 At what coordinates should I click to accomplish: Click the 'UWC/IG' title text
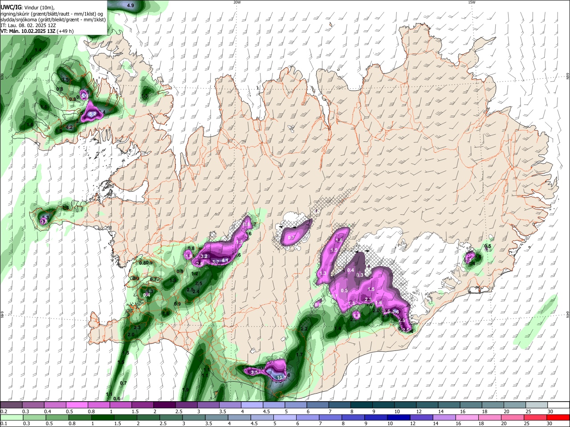click(10, 8)
